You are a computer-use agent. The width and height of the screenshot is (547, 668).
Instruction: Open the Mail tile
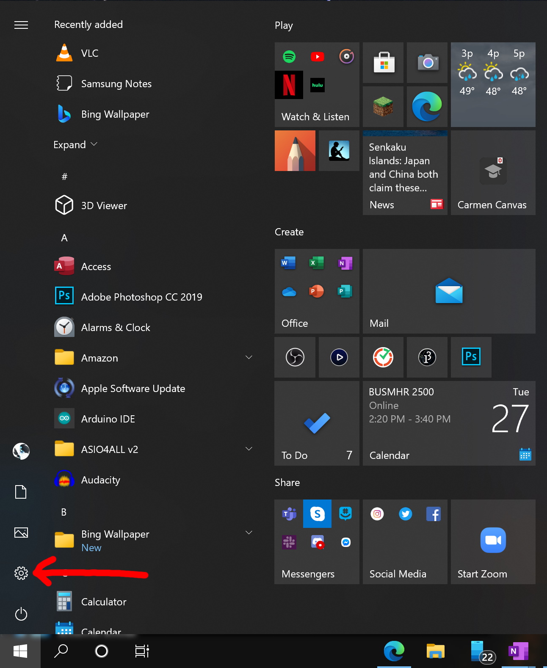(449, 291)
